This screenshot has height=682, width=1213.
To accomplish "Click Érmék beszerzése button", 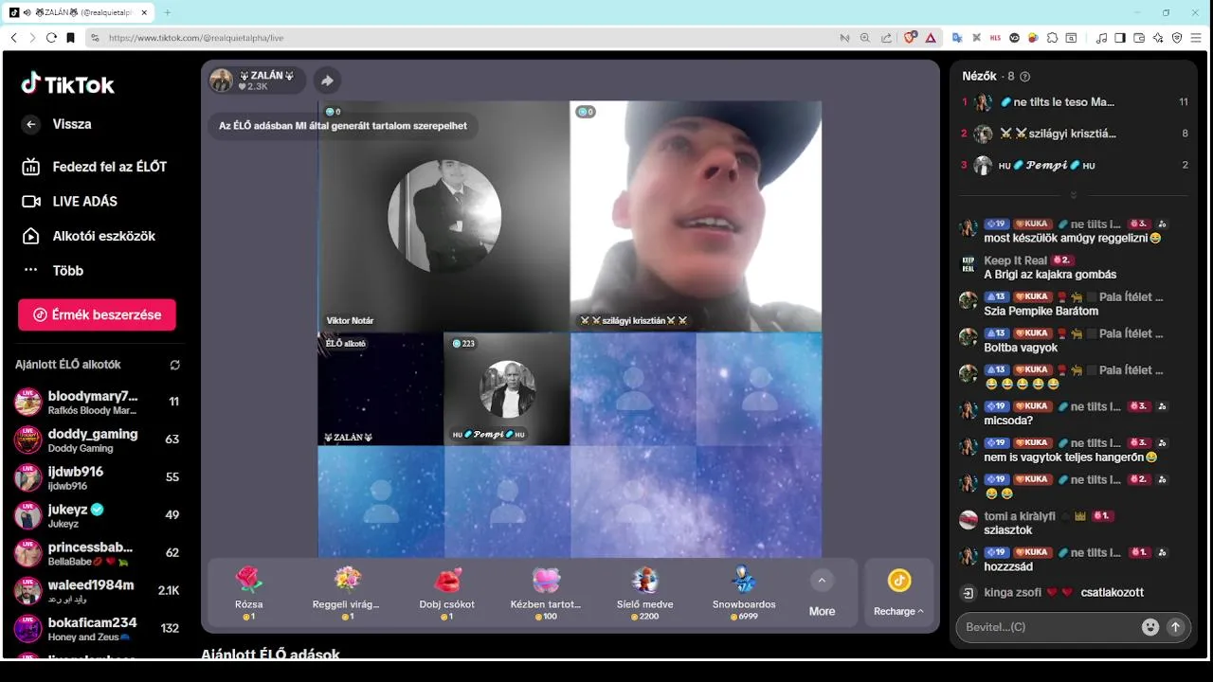I will pos(97,314).
